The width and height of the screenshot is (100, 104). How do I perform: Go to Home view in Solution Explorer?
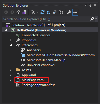[18, 12]
